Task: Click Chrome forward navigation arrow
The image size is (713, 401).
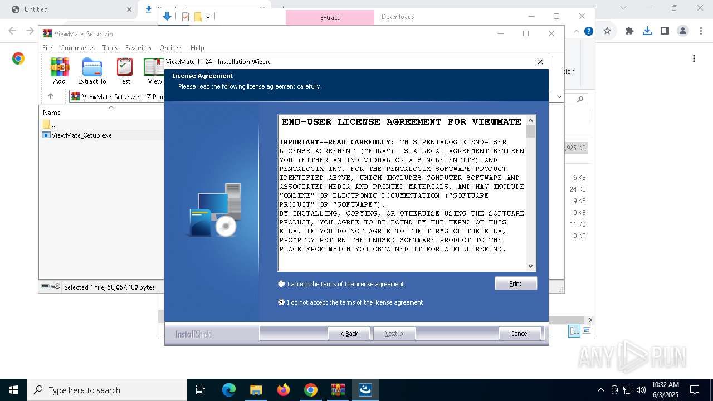Action: click(x=30, y=31)
